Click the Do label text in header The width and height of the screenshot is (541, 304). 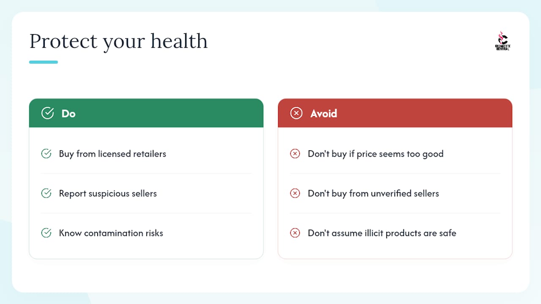[68, 114]
